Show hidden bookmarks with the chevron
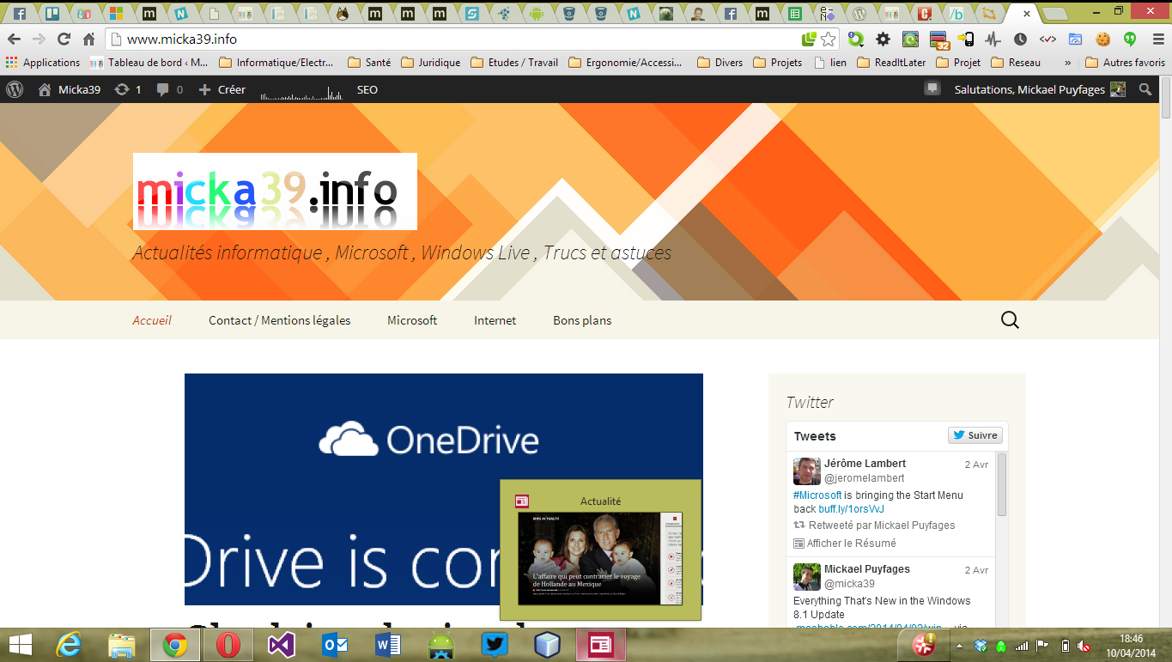The height and width of the screenshot is (662, 1172). tap(1067, 63)
